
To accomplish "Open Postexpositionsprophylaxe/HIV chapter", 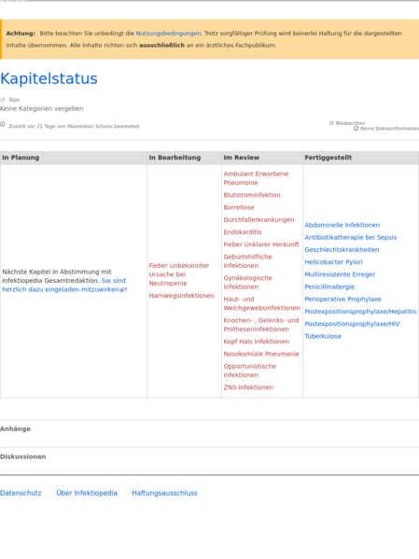I will pyautogui.click(x=352, y=324).
